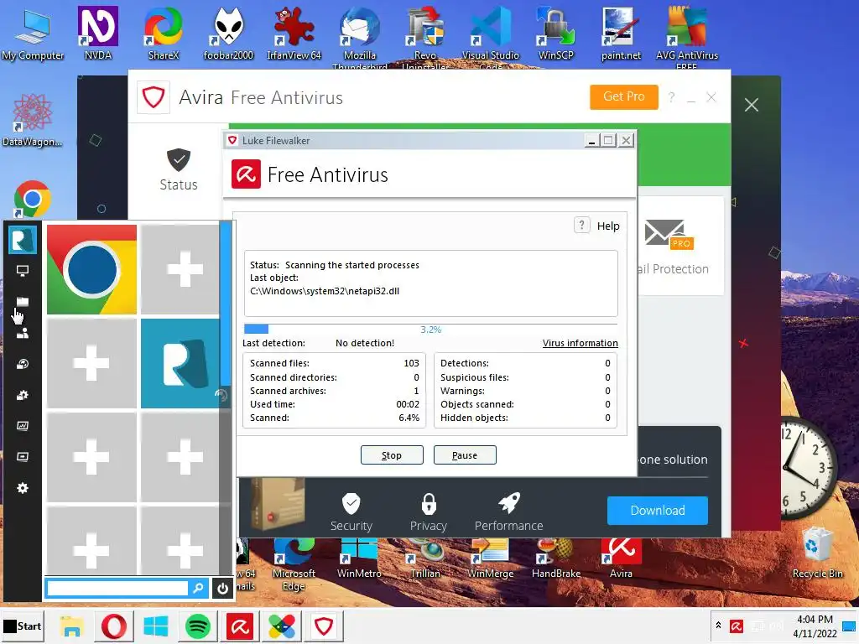
Task: Open the Avira desktop shortcut
Action: [x=621, y=558]
